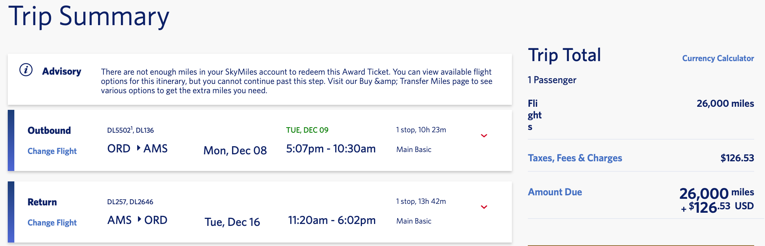
Task: Click the $126.53 taxes amount
Action: pos(737,158)
